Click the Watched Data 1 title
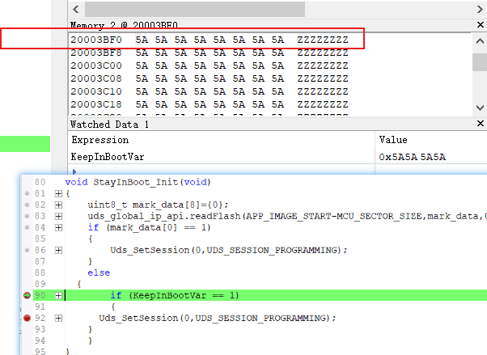Screen dimensions: 487x355 (109, 125)
